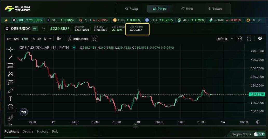Select the trend line drawing tool
The image size is (268, 139).
(x=10, y=57)
